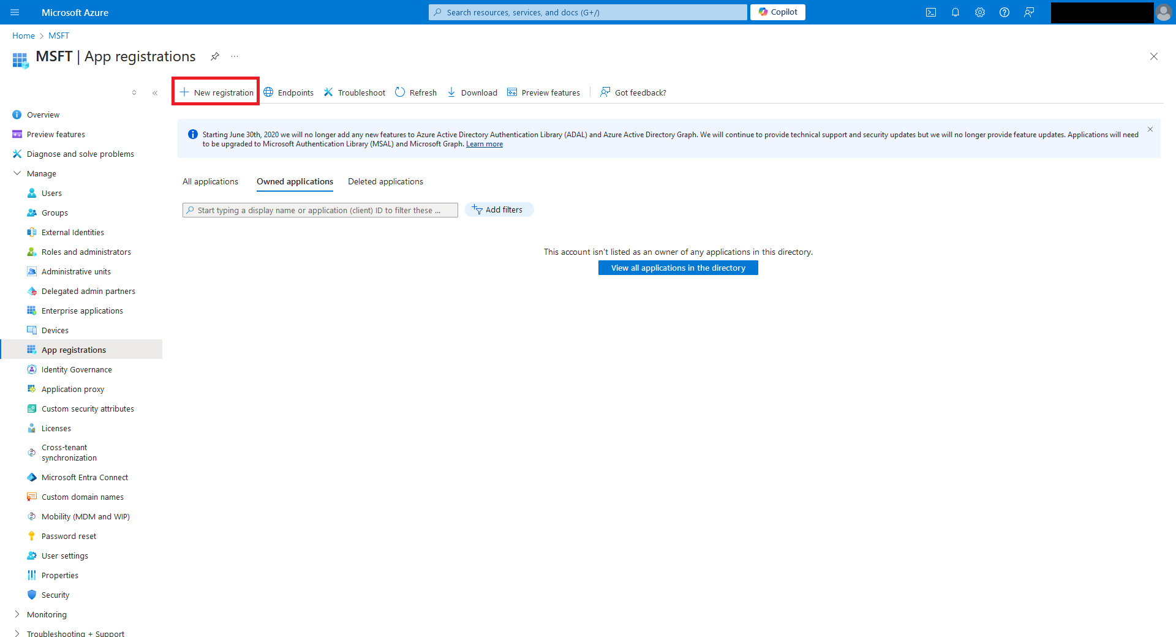Dismiss the ADAL deprecation info banner
This screenshot has height=637, width=1176.
pos(1150,129)
